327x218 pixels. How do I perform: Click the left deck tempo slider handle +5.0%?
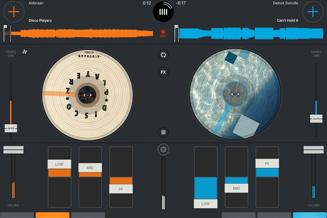click(x=11, y=128)
